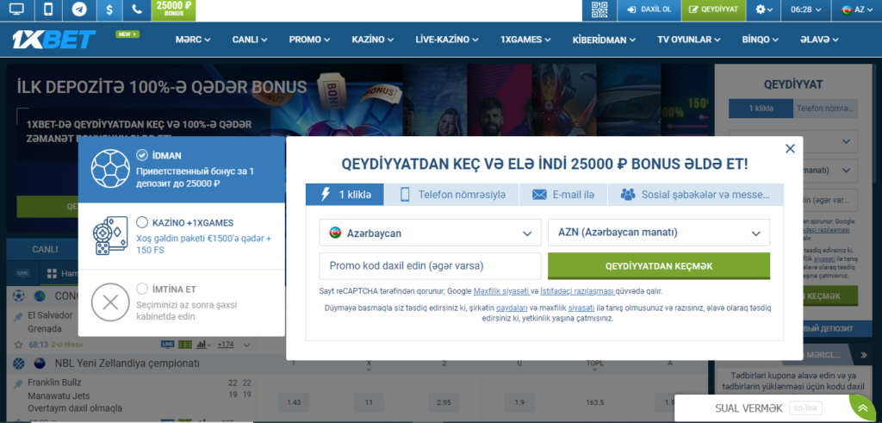Expand the 1XGAMES menu
The height and width of the screenshot is (423, 882).
(x=525, y=40)
